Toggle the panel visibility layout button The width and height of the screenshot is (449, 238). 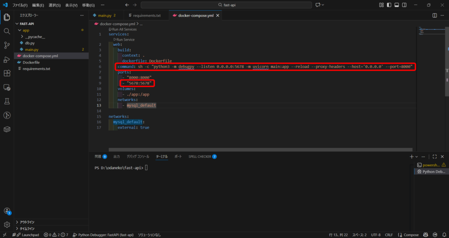point(397,5)
